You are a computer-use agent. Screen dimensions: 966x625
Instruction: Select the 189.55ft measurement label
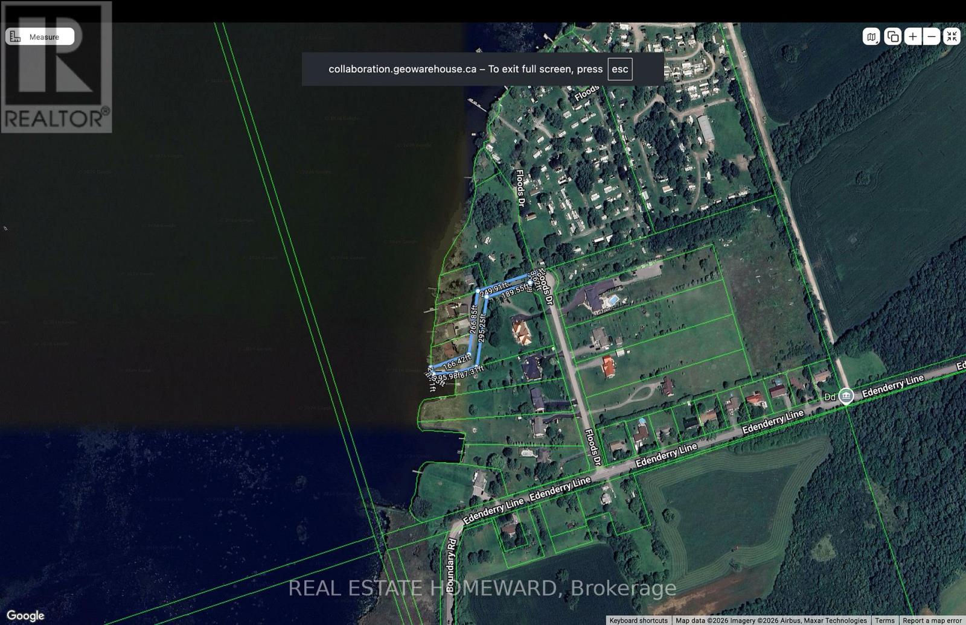coord(516,291)
